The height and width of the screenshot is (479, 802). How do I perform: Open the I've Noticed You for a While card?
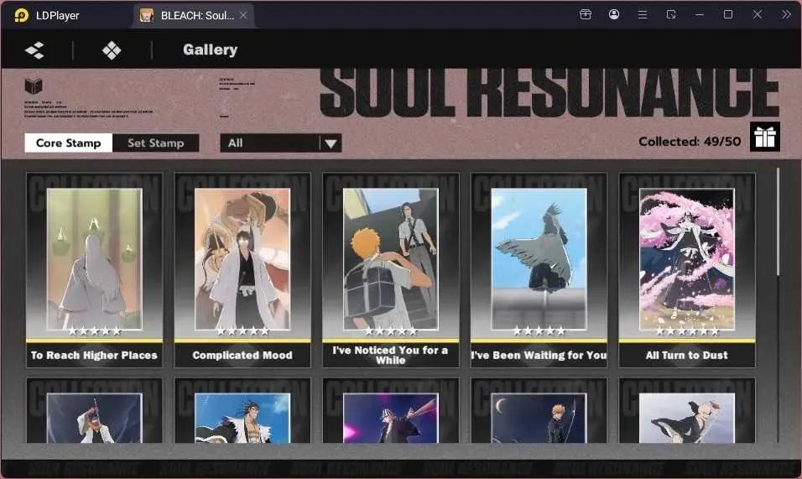click(x=391, y=270)
